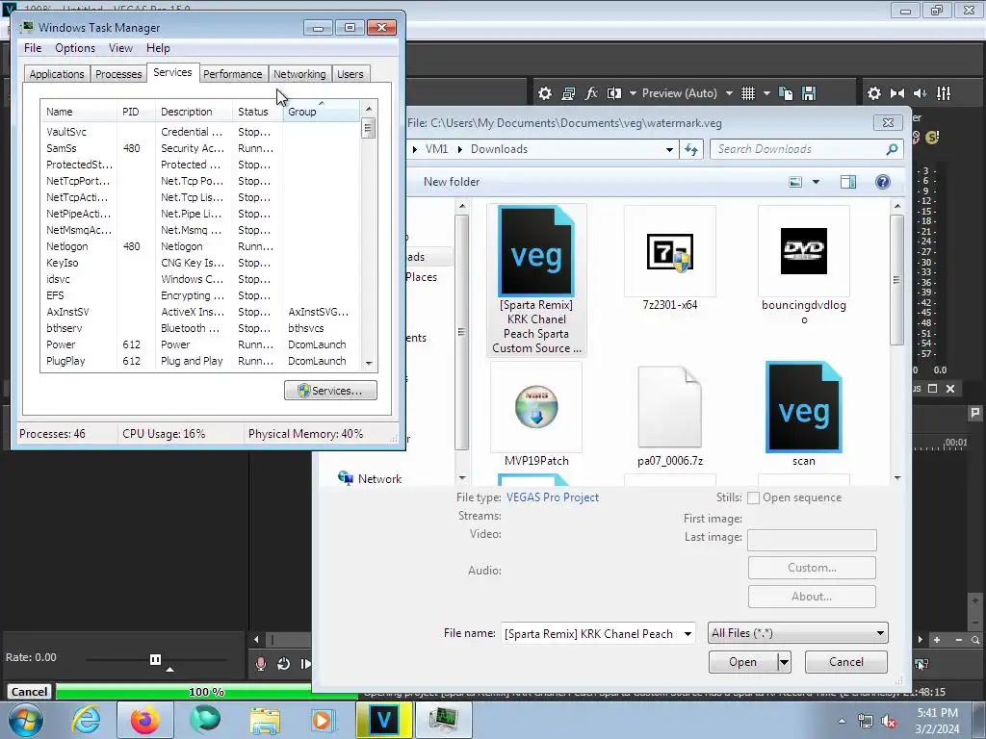Open the All Files (*.*) file type dropdown
The height and width of the screenshot is (739, 986).
797,633
